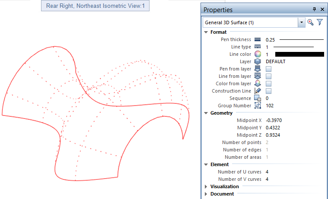Click the Layer stack icon
Viewport: 328px width, 199px height.
click(x=258, y=61)
